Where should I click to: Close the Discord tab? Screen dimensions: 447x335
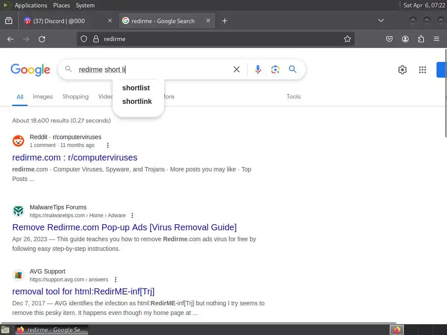click(x=110, y=21)
